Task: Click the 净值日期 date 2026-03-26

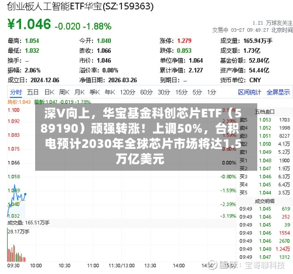Action: pyautogui.click(x=122, y=80)
